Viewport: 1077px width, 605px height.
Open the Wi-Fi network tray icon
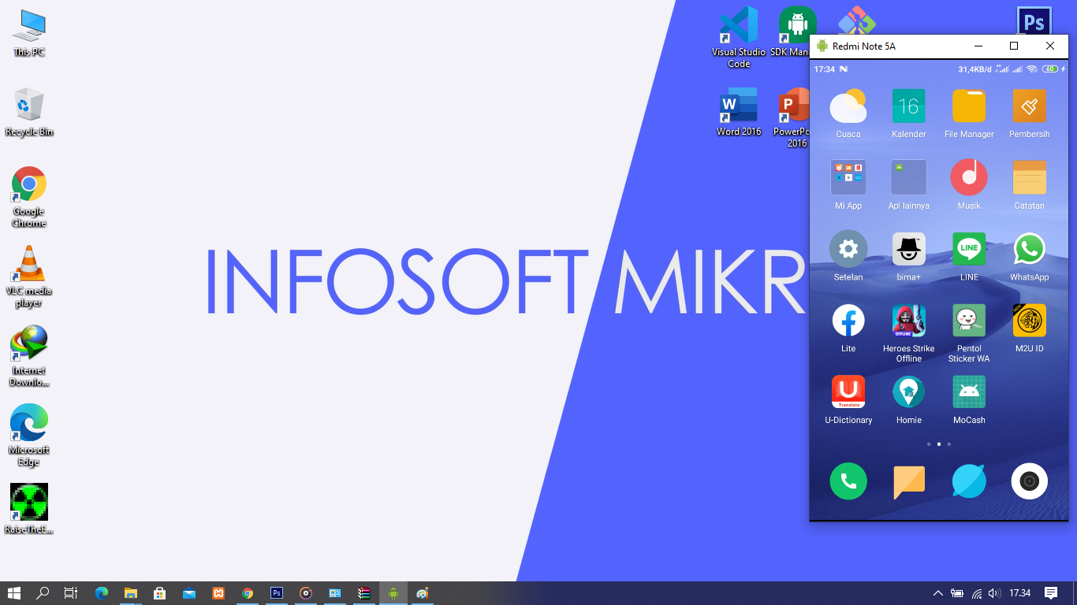(x=977, y=593)
